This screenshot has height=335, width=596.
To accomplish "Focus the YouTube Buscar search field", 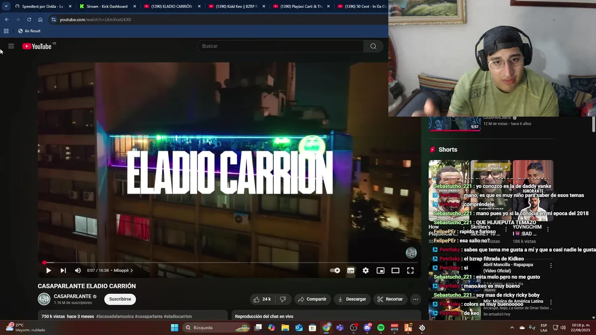I will (x=280, y=46).
